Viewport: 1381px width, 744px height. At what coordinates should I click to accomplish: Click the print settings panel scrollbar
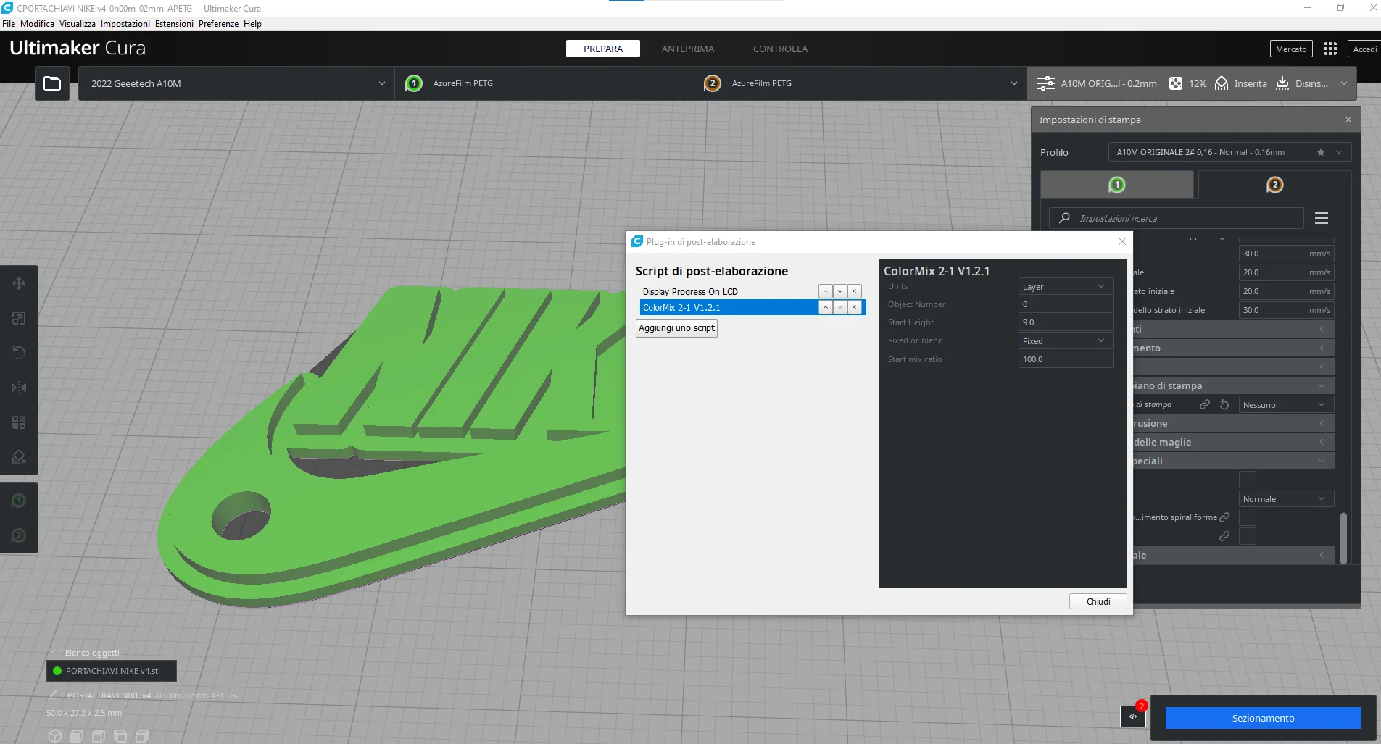pos(1343,538)
